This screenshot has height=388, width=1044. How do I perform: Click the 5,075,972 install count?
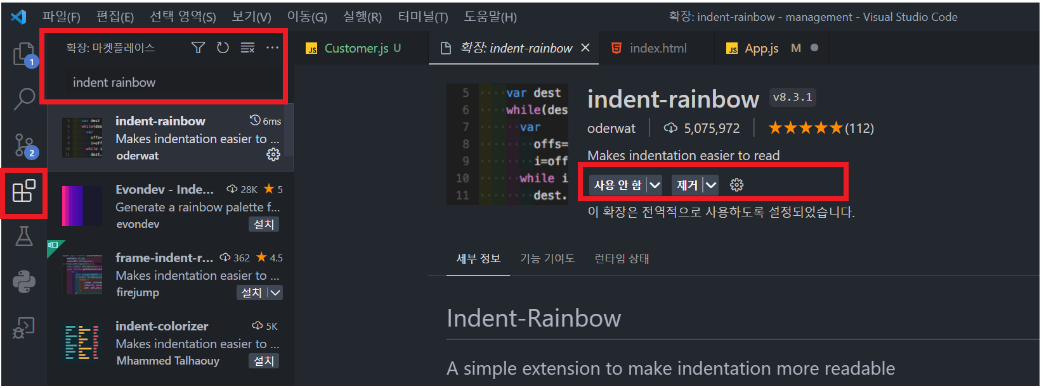(x=701, y=128)
